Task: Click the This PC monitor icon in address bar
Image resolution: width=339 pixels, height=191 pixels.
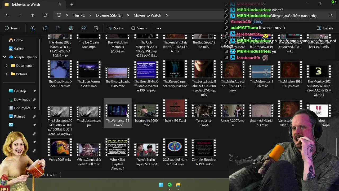Action: pos(59,15)
